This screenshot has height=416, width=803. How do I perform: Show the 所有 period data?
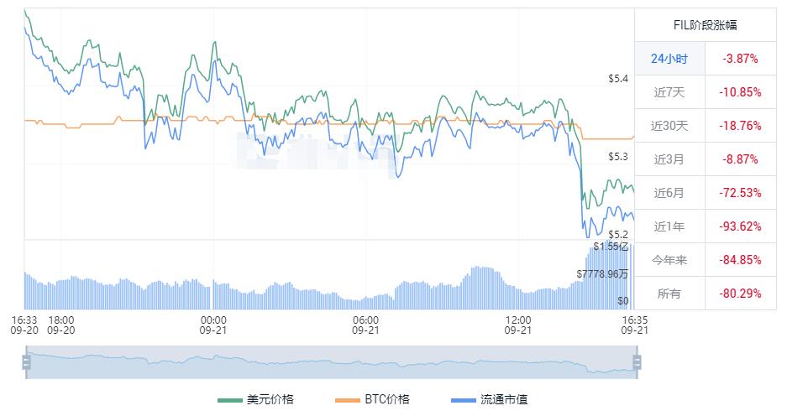[669, 294]
